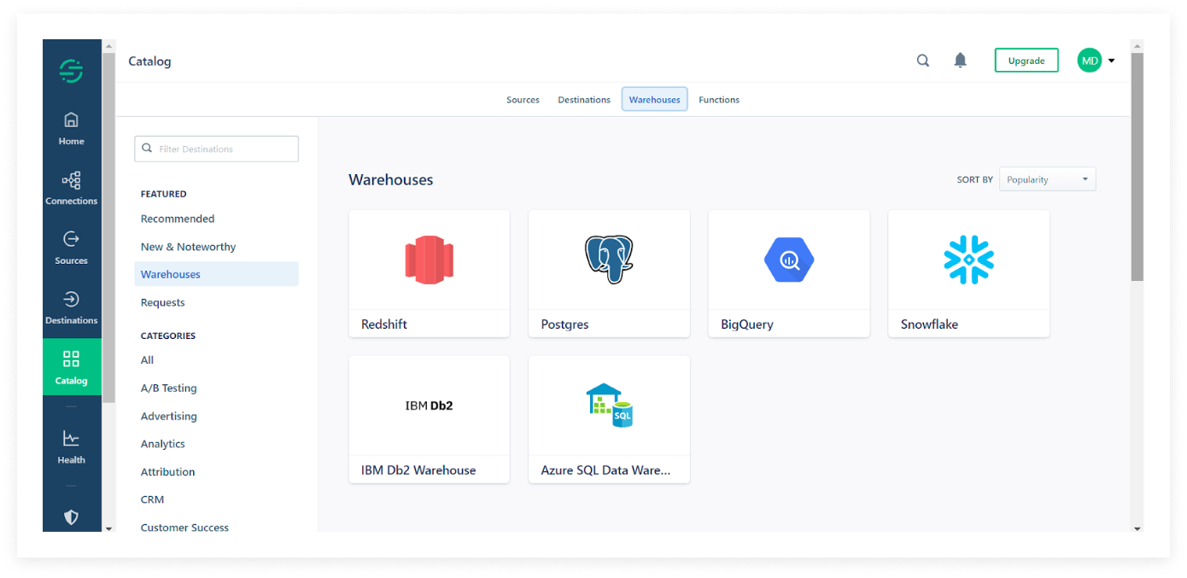Viewport: 1187px width, 578px height.
Task: Click the page scrollbar down arrow
Action: pyautogui.click(x=1137, y=528)
